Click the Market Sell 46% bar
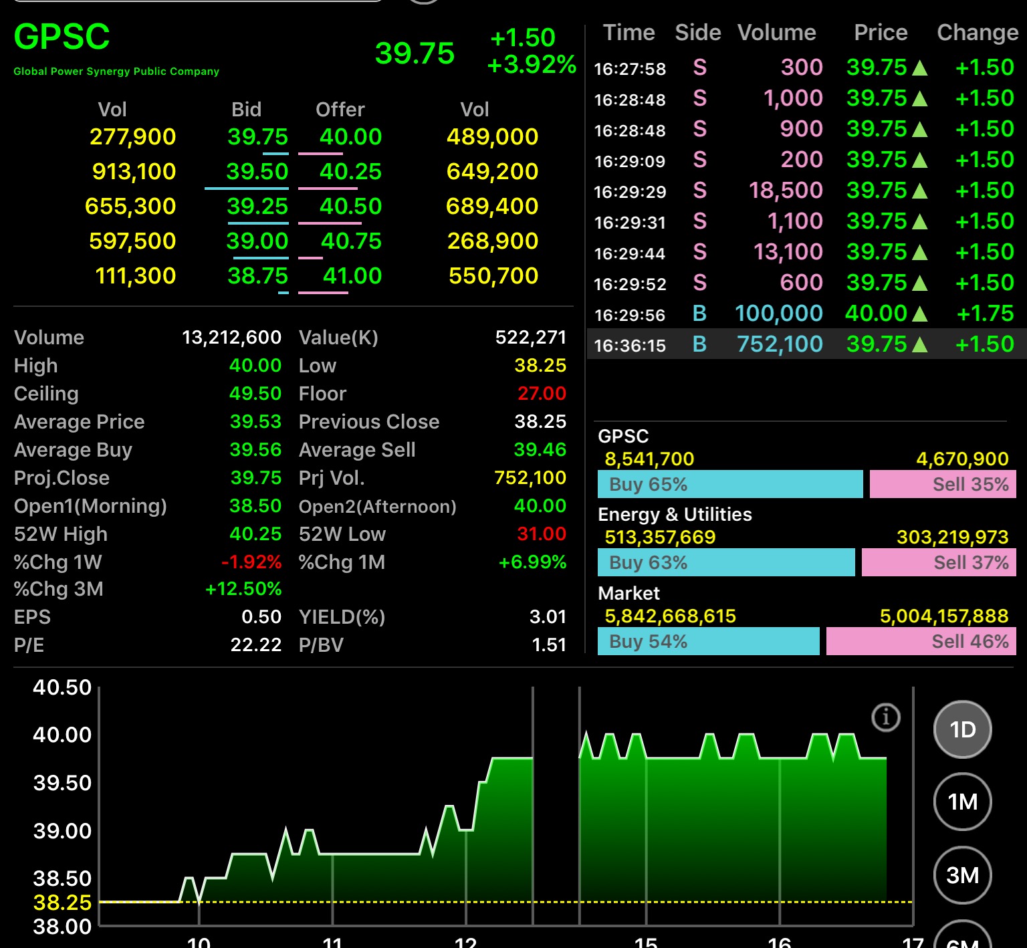Screen dimensions: 1027x948 point(921,642)
